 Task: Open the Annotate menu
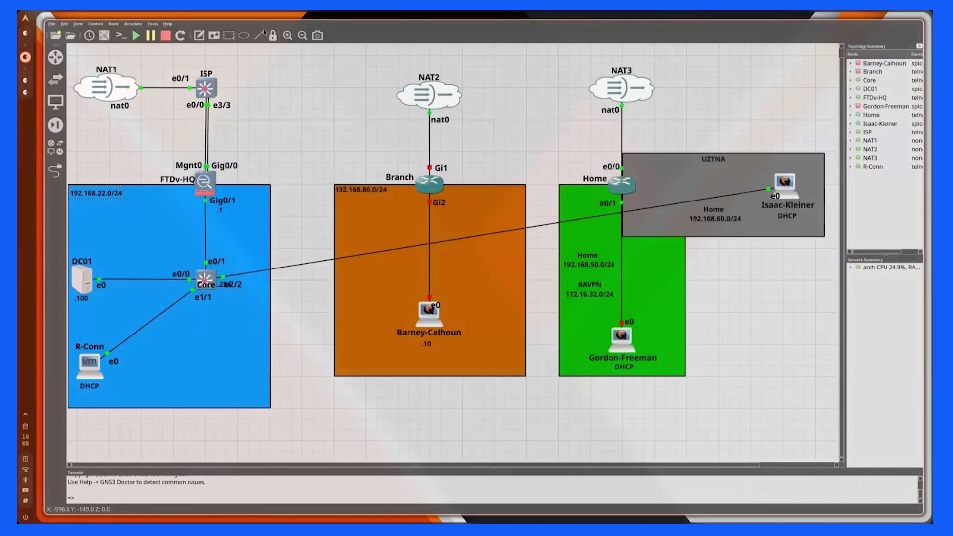click(x=133, y=24)
